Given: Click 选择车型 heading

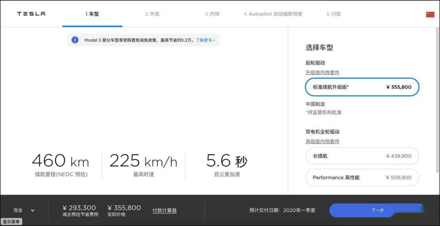Looking at the screenshot, I should [x=319, y=47].
